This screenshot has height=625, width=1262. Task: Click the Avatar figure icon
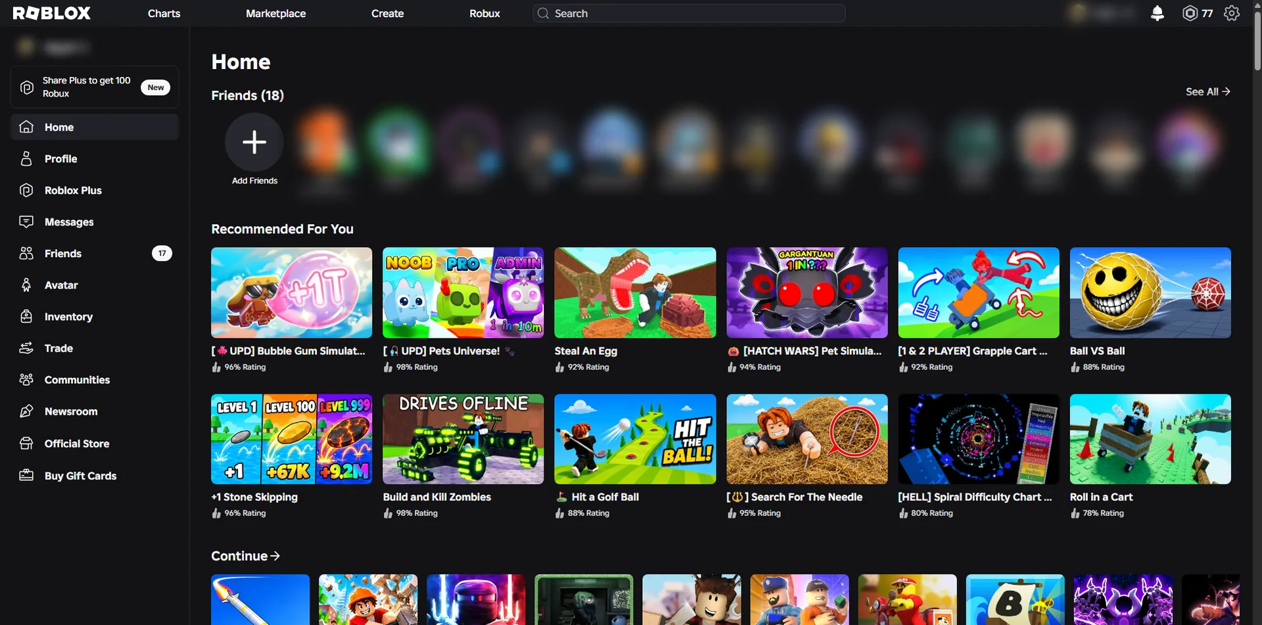(x=26, y=285)
